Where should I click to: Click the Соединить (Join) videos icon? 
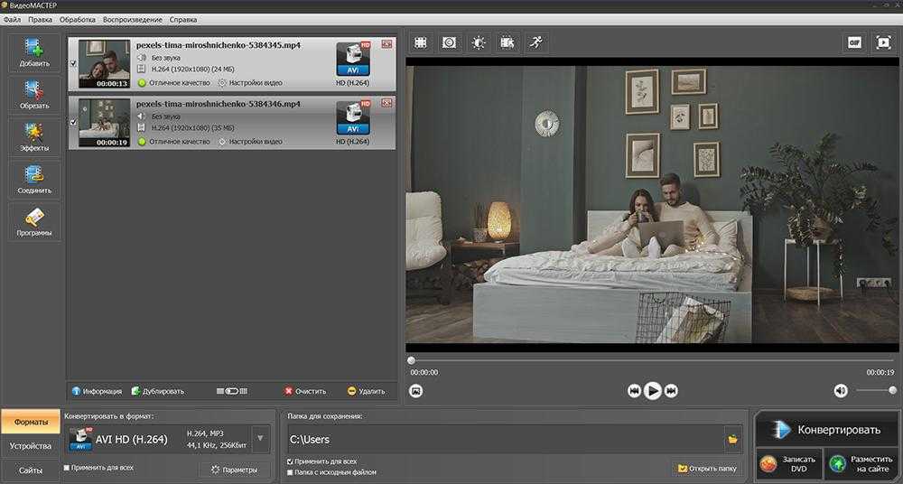[34, 179]
